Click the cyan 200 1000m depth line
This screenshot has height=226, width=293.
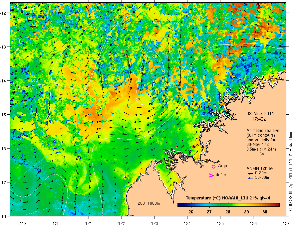(145, 207)
